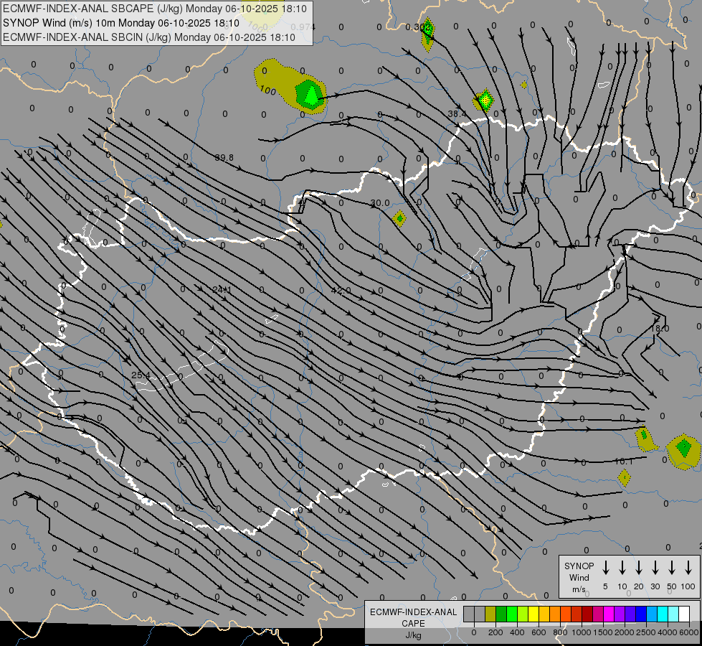Click the 200 tick label on CAPE scale
The image size is (702, 646).
click(x=495, y=632)
